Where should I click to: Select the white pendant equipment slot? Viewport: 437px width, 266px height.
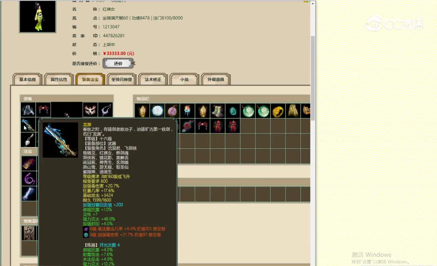point(28,140)
